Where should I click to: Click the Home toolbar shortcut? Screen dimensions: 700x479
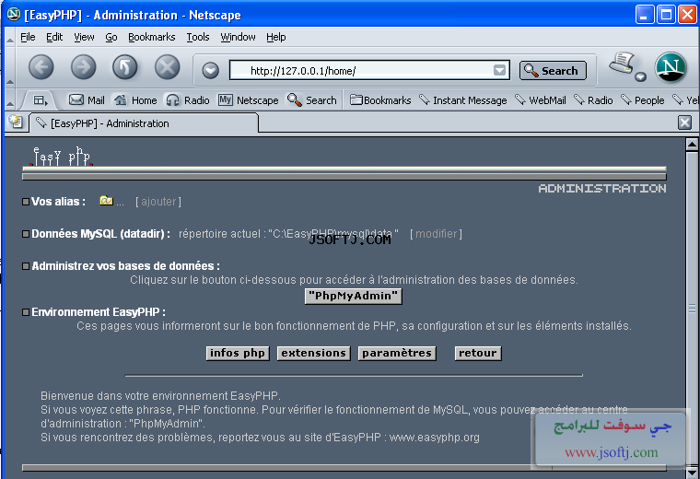(x=134, y=100)
